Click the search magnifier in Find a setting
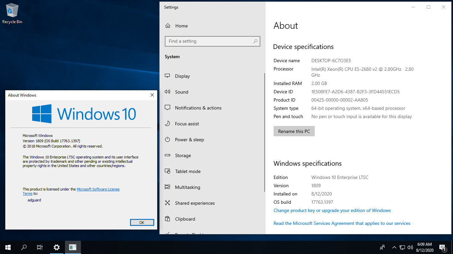The width and height of the screenshot is (453, 254). 255,41
